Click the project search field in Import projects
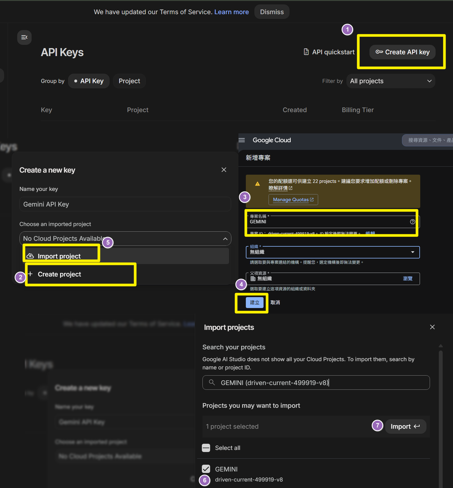 point(316,383)
